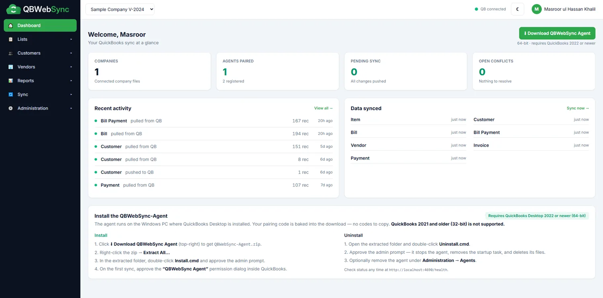
Task: Click the Customers people icon
Action: pyautogui.click(x=11, y=53)
